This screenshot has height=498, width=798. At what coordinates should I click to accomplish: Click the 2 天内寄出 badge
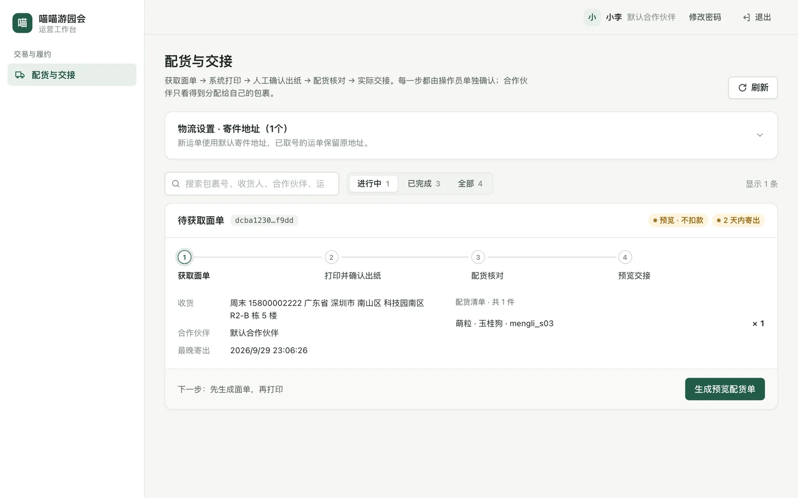pos(738,220)
